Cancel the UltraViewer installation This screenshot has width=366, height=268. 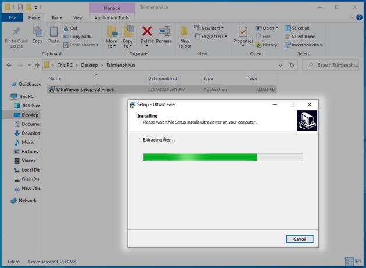pos(300,239)
